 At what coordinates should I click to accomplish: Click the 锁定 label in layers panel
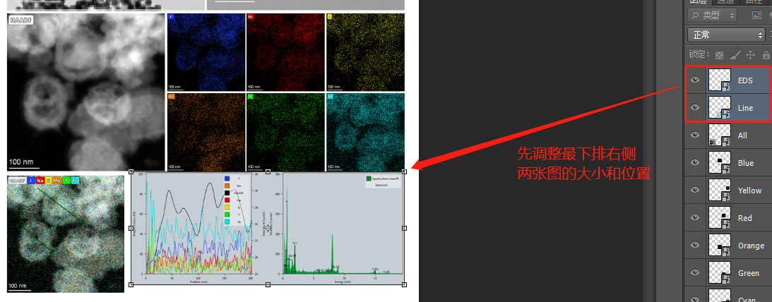click(698, 54)
